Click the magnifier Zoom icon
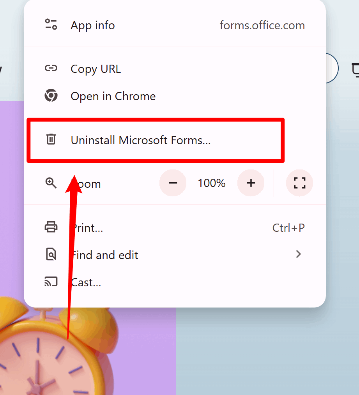359x395 pixels. point(51,183)
